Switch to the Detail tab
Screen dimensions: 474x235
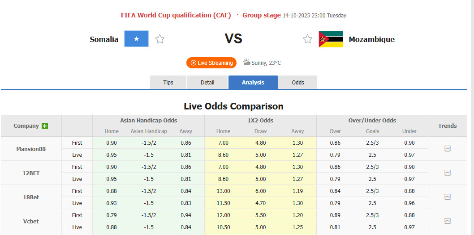(207, 83)
